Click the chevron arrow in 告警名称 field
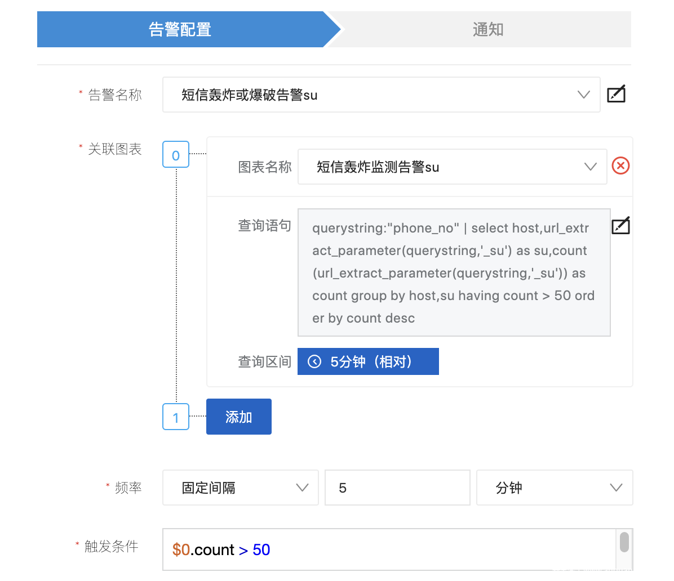The height and width of the screenshot is (581, 674). pos(583,95)
